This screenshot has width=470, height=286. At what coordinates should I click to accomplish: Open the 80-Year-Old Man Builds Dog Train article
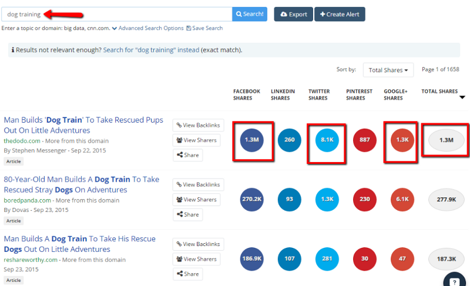tap(81, 184)
